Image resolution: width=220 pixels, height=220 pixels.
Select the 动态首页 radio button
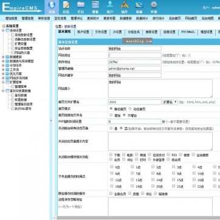tap(130, 109)
